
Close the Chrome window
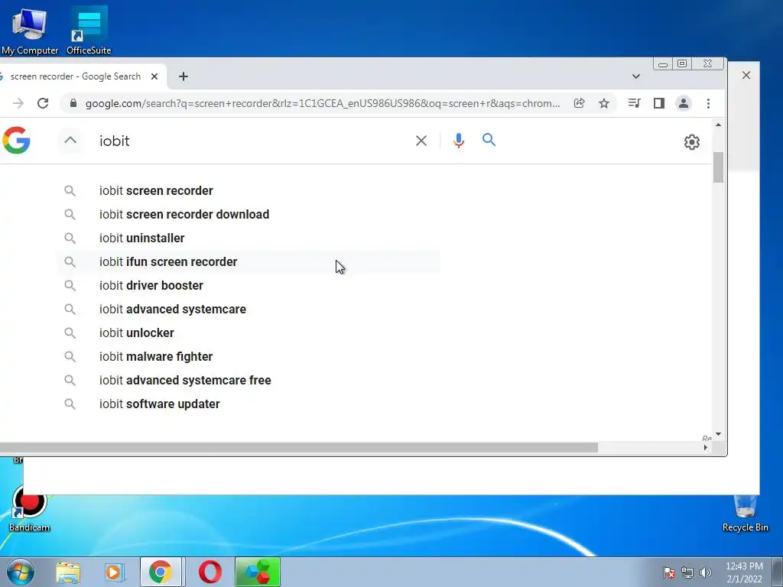[707, 63]
